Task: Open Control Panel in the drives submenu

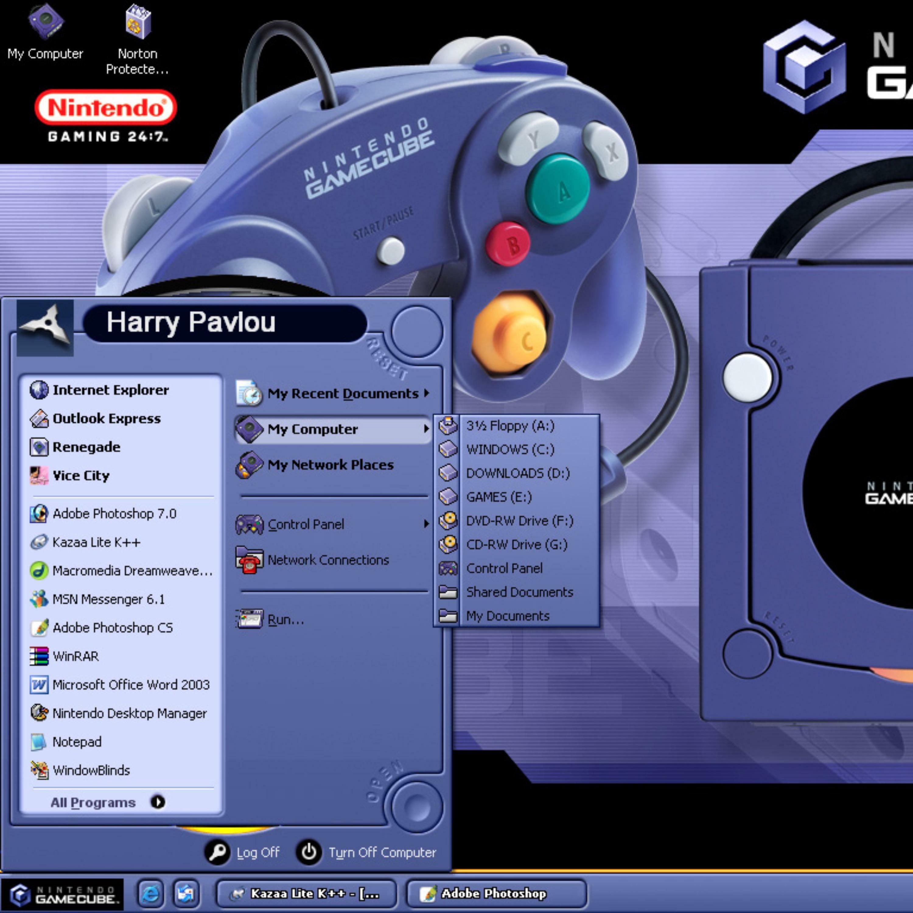Action: (516, 568)
